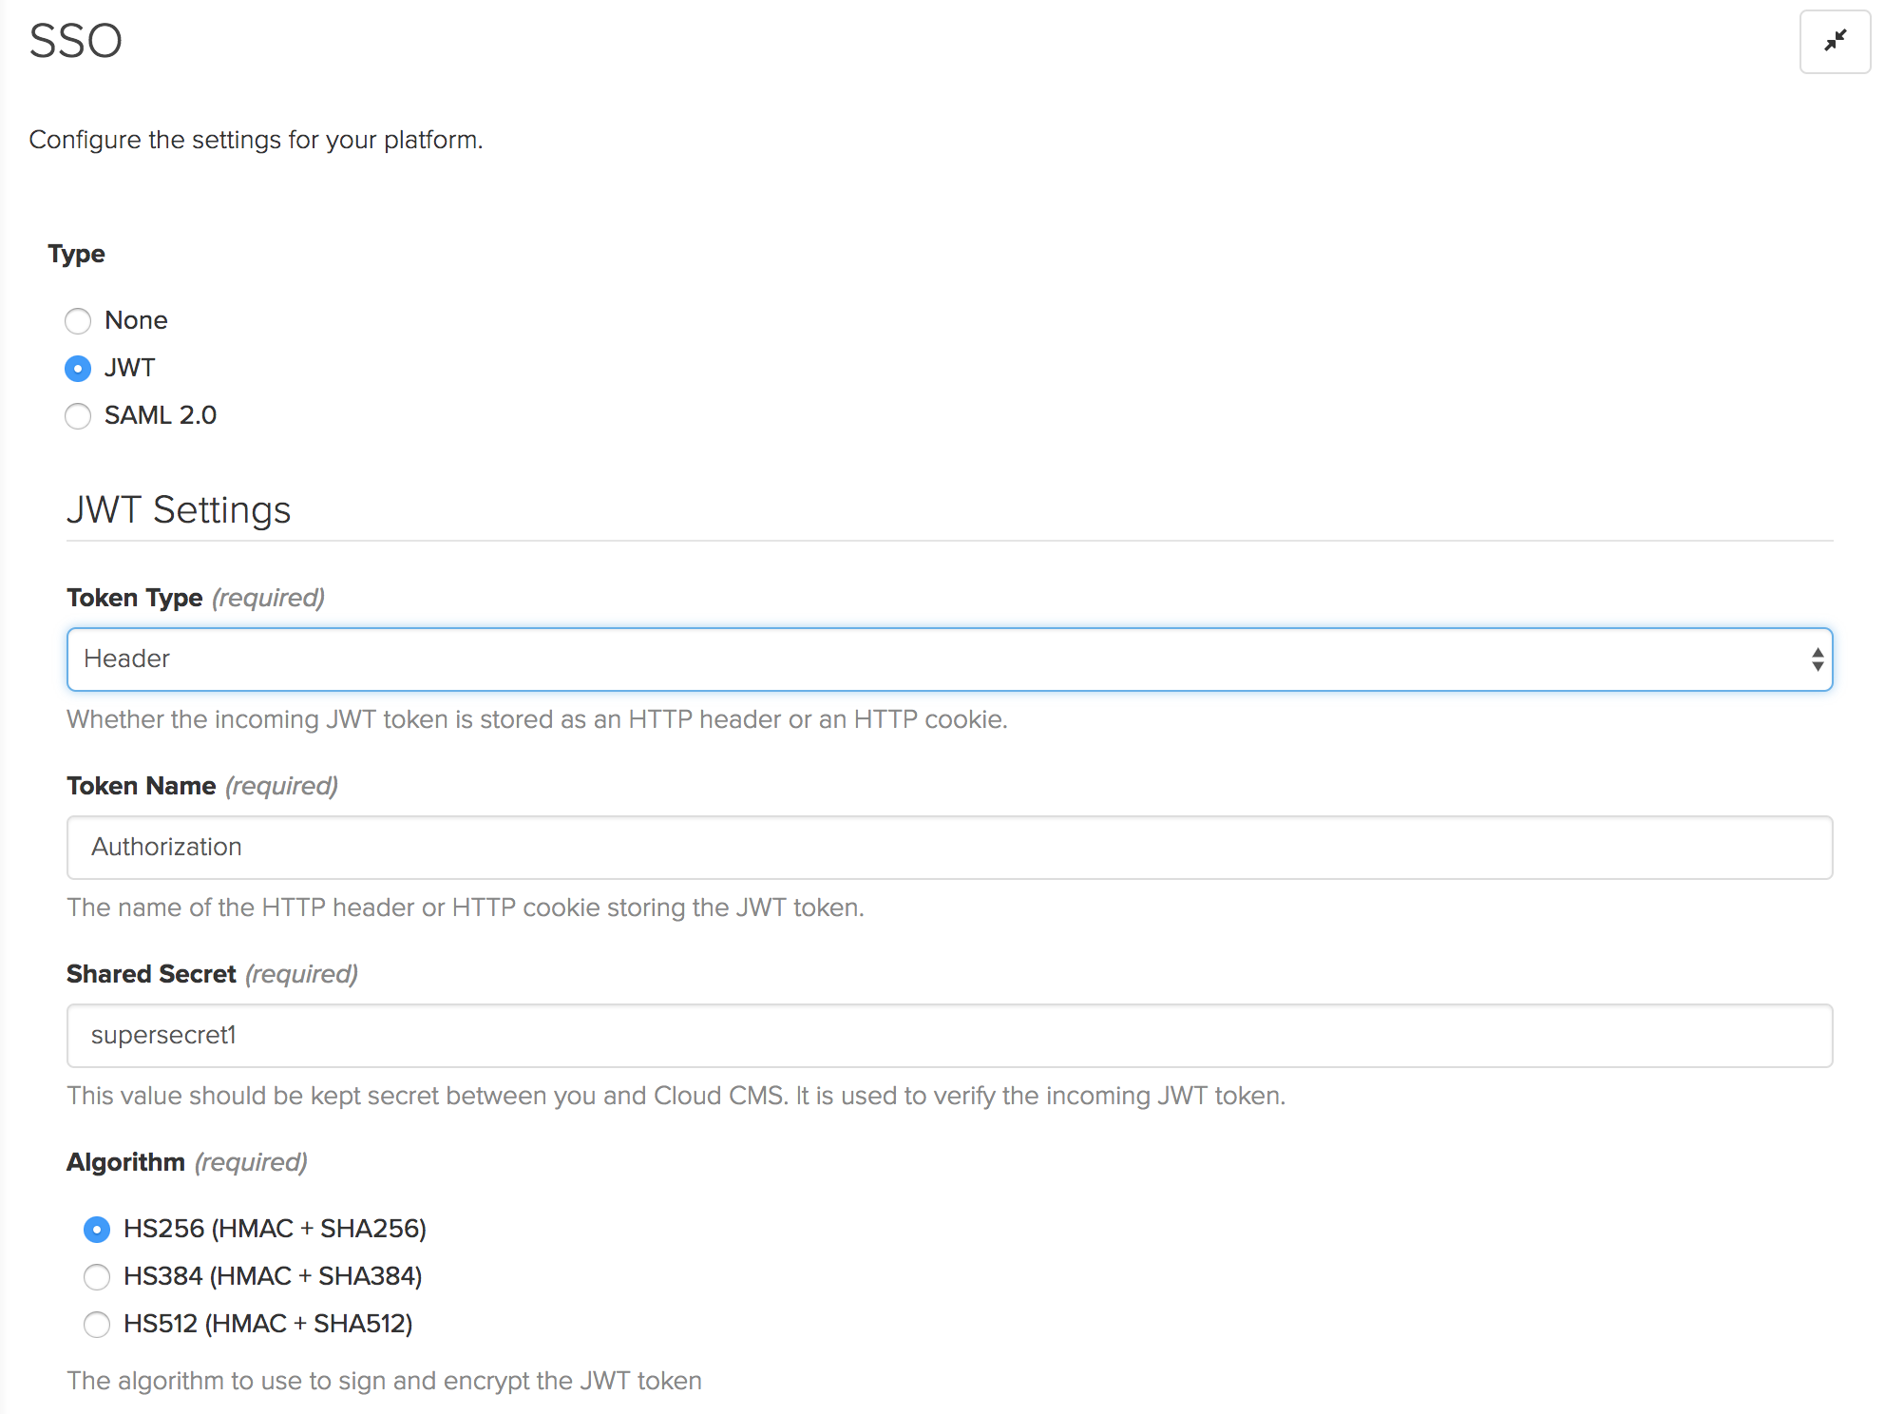Select the JWT type radio button
1885x1414 pixels.
click(x=78, y=369)
